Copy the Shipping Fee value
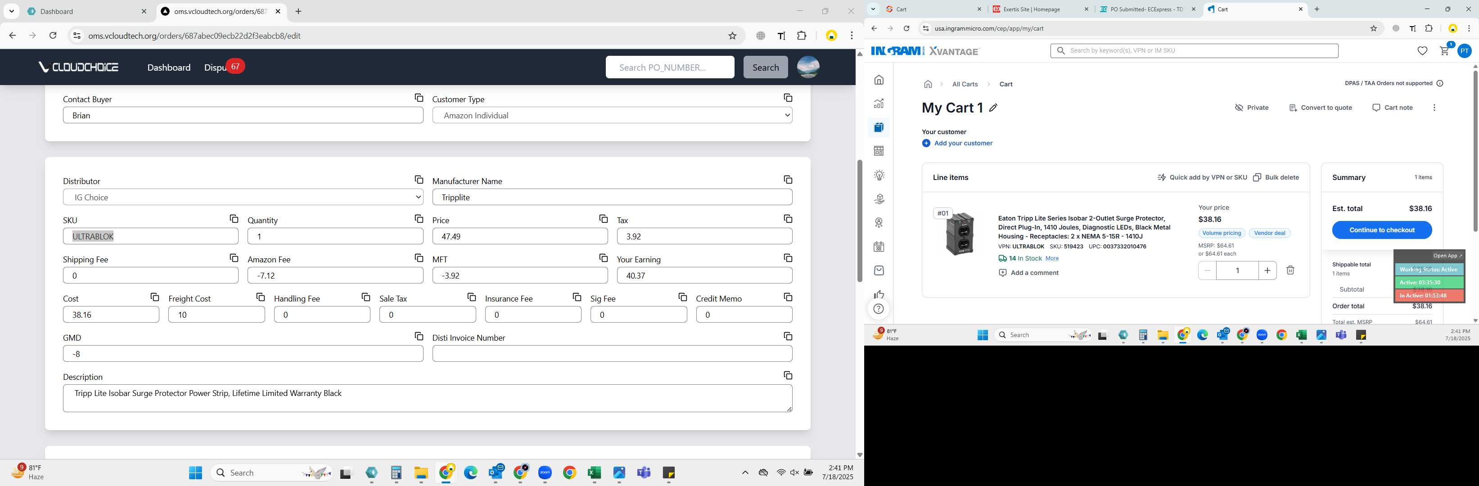Image resolution: width=1479 pixels, height=486 pixels. point(234,258)
